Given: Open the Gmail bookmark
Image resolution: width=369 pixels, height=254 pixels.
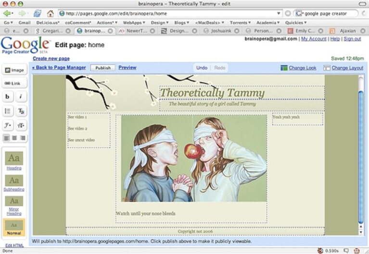Looking at the screenshot, I should tap(25, 23).
